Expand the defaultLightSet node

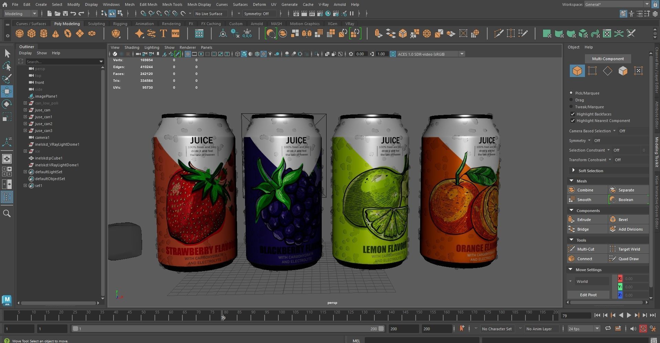25,172
